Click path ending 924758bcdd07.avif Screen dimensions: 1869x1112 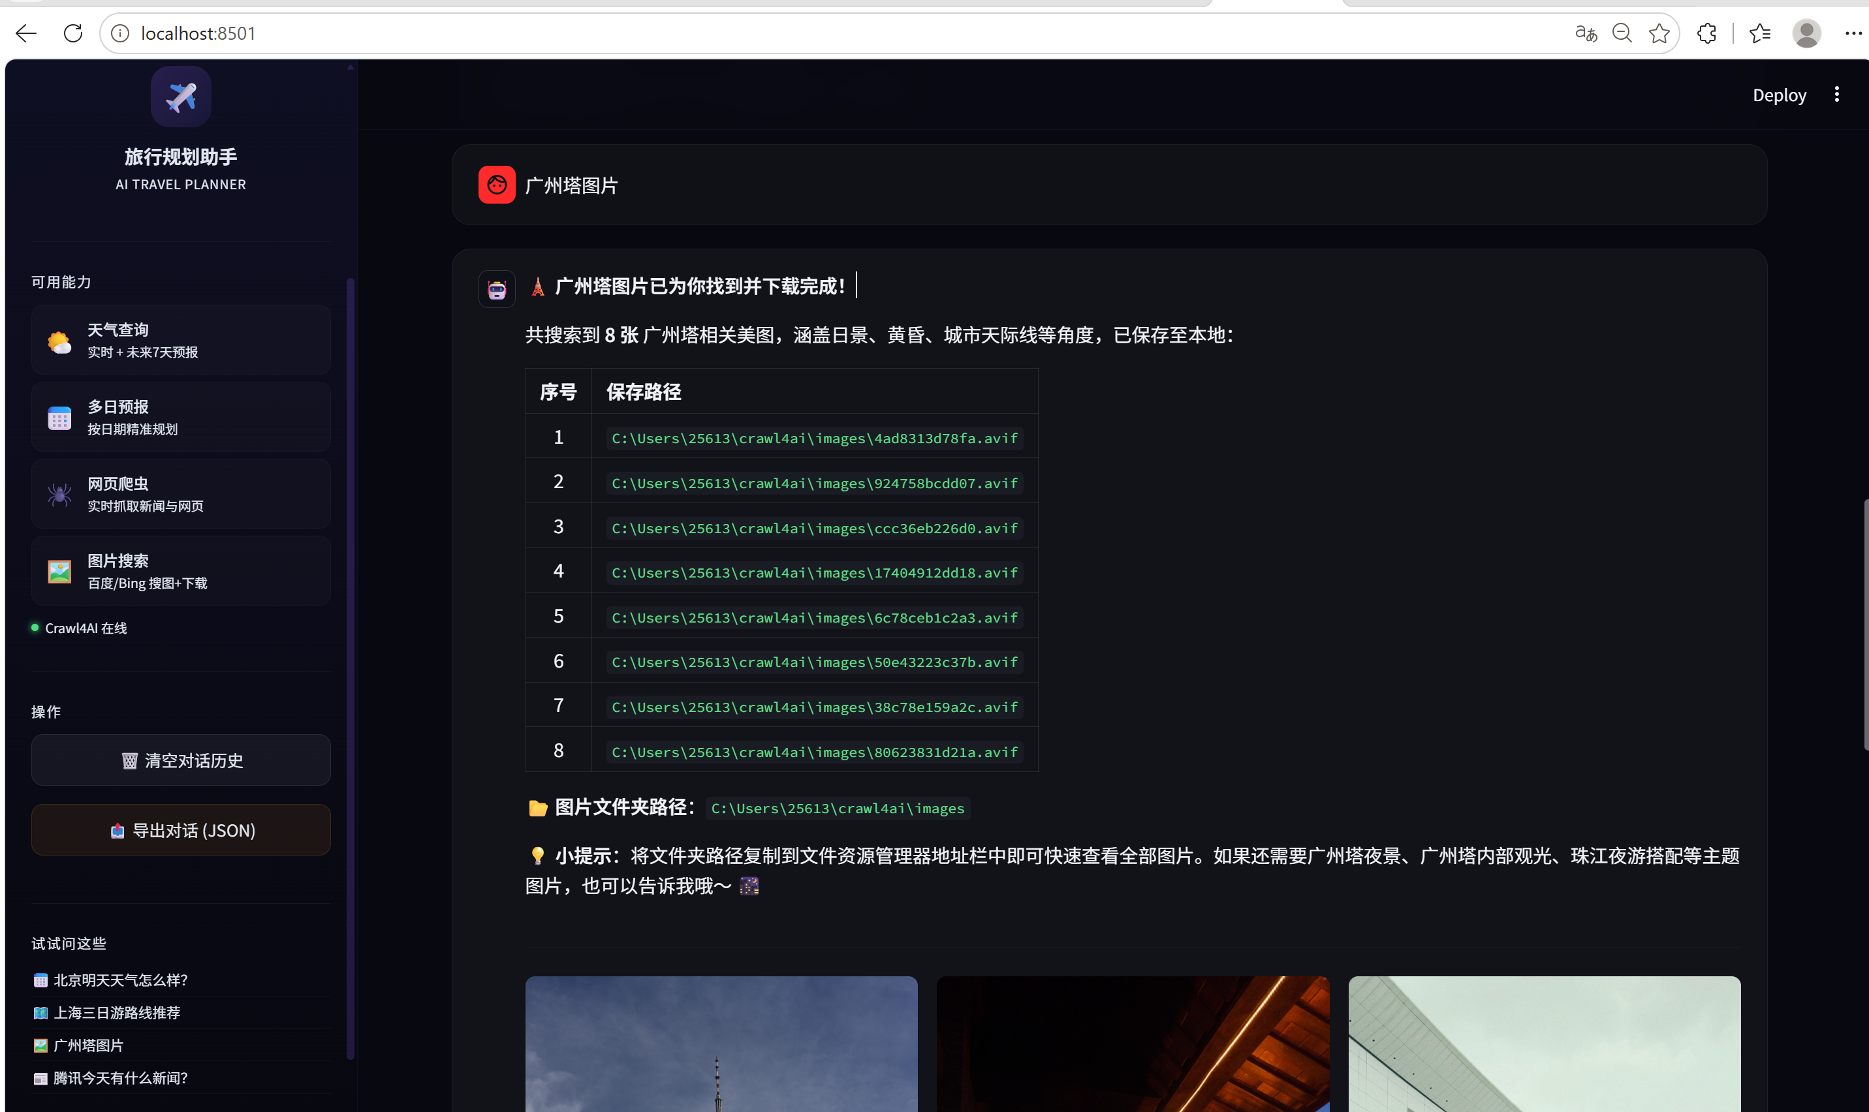pos(815,484)
